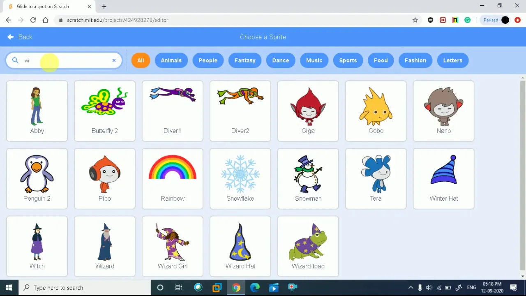The height and width of the screenshot is (296, 526).
Task: Select the Gobo sprite
Action: 376,111
